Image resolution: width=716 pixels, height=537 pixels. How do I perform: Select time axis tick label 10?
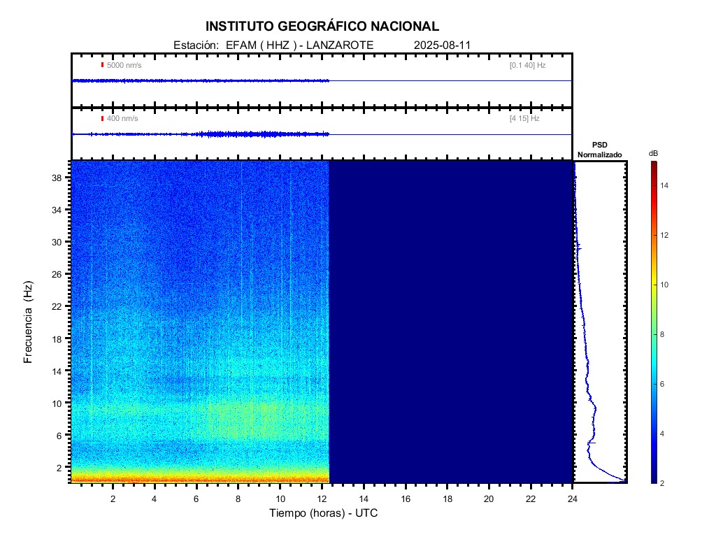(x=280, y=499)
